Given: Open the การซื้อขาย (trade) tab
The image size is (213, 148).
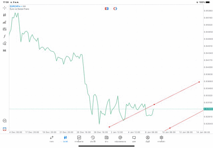Looking at the screenshot, I should (x=79, y=139).
